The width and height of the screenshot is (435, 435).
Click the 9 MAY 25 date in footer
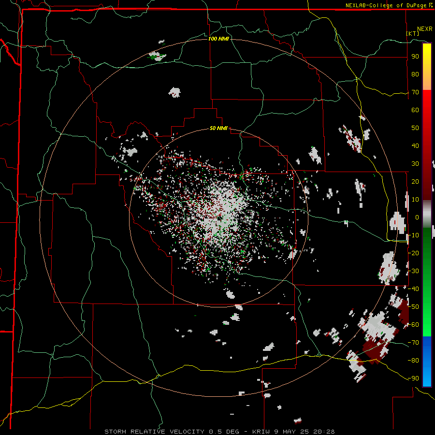(292, 432)
